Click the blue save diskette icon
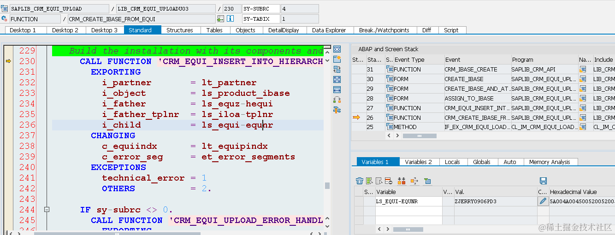The width and height of the screenshot is (615, 235). point(543,181)
